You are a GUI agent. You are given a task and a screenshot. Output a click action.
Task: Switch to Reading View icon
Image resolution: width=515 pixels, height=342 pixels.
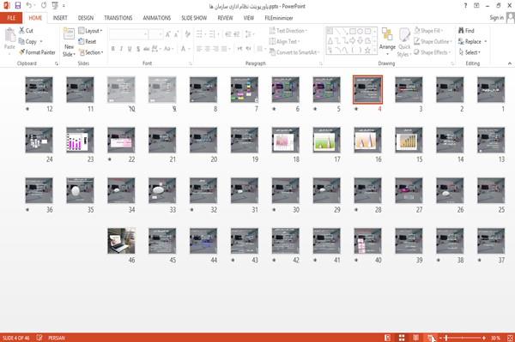415,338
